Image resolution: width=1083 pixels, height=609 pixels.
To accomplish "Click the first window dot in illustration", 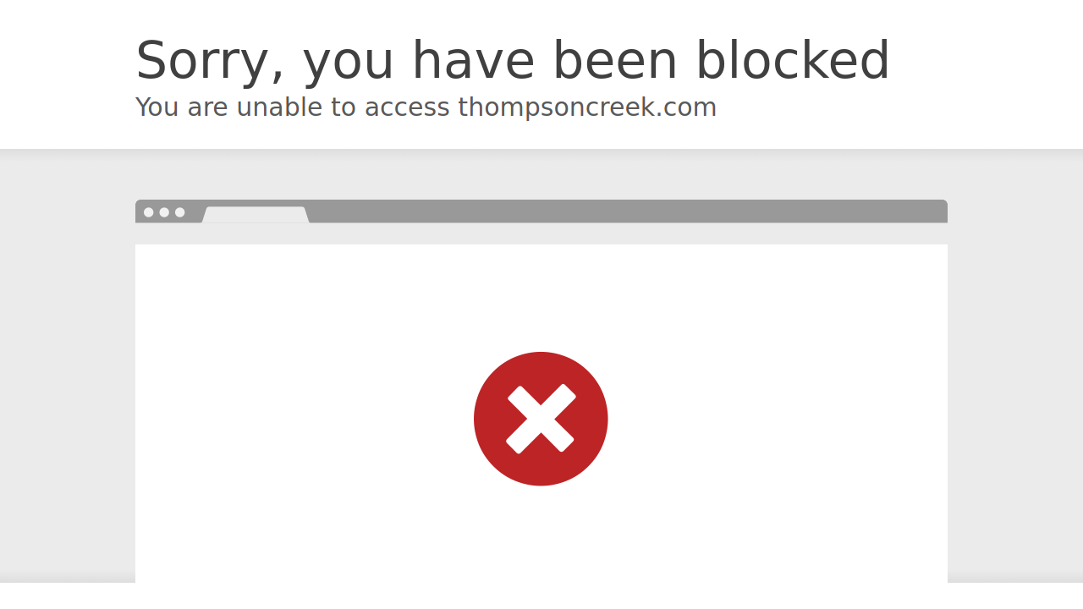I will coord(149,212).
